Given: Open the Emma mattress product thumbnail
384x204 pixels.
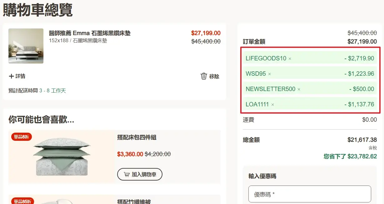Looking at the screenshot, I should pos(26,46).
